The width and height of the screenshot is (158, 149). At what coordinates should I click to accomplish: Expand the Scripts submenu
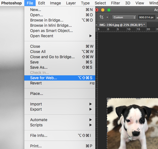(x=60, y=125)
